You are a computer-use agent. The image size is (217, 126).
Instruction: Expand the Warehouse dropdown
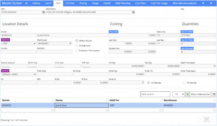pos(54,44)
